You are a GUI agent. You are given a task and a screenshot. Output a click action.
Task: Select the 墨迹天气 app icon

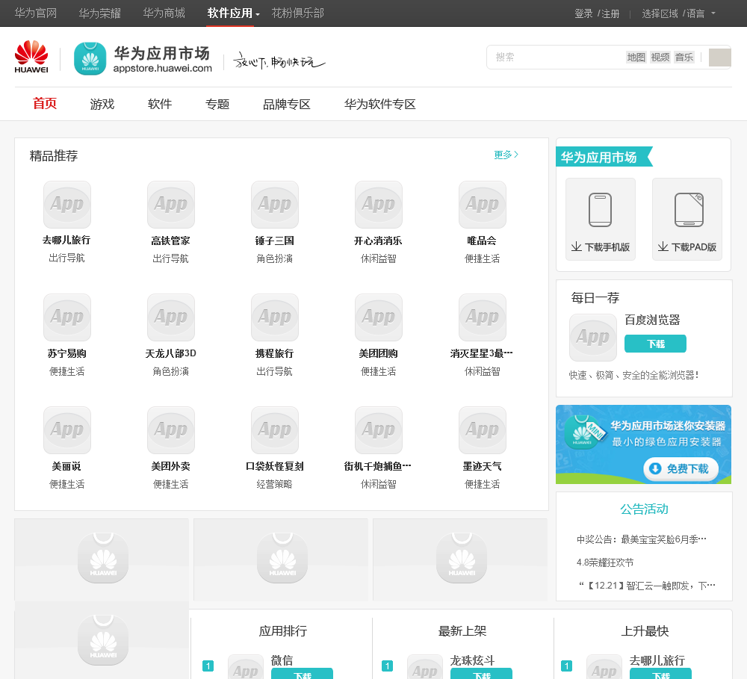click(482, 430)
